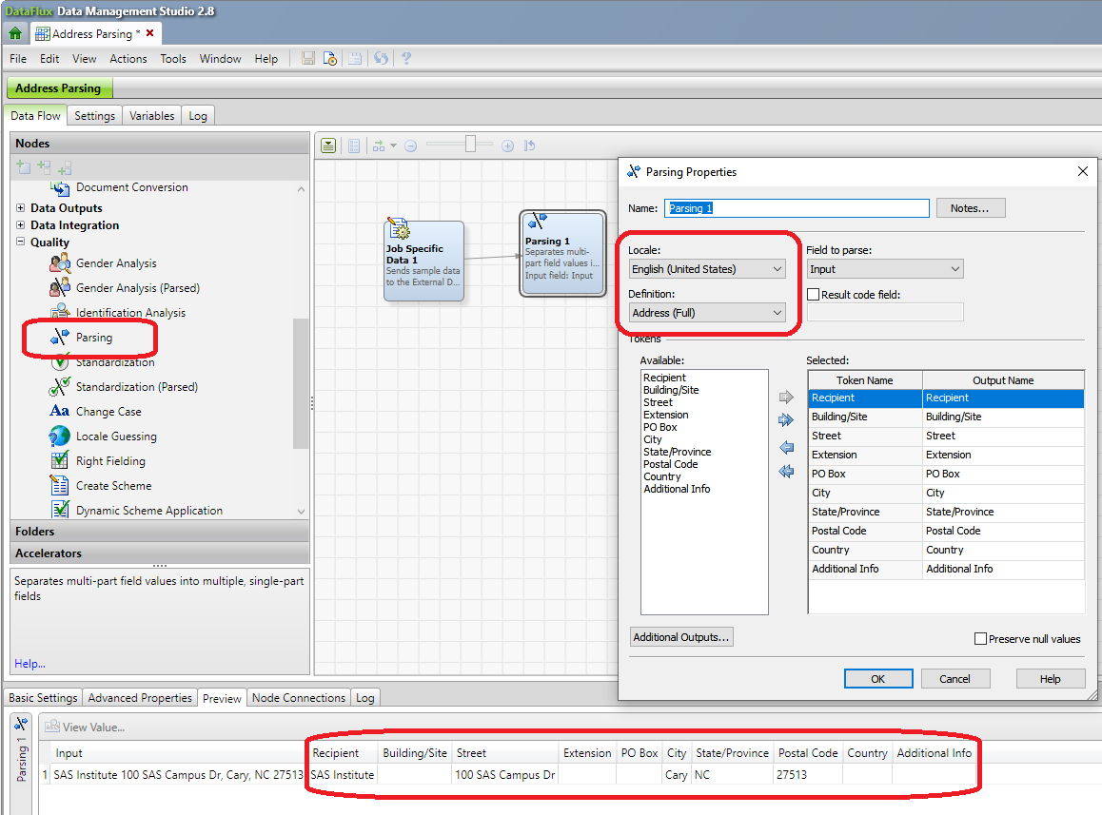This screenshot has width=1102, height=815.
Task: Open the Locale dropdown
Action: (x=707, y=269)
